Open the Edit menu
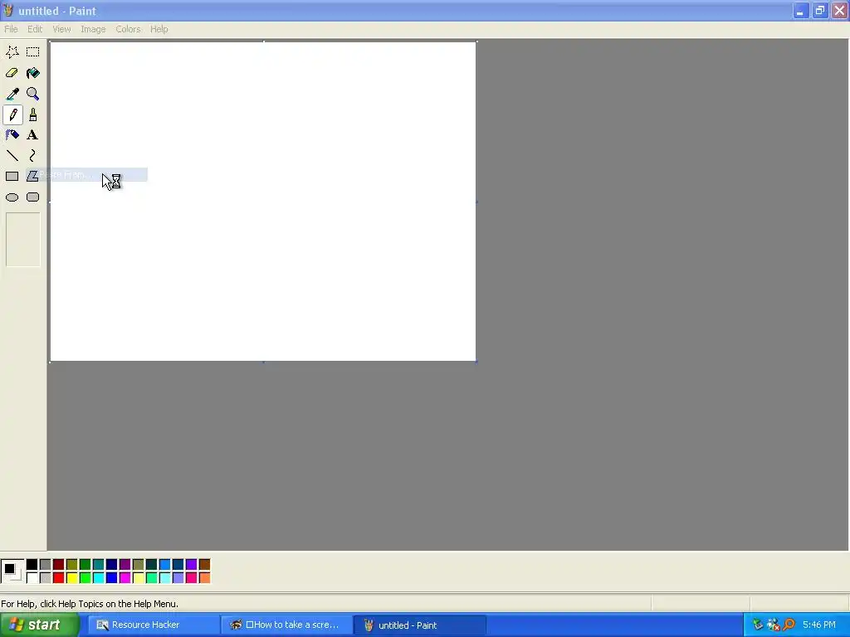 (x=35, y=29)
